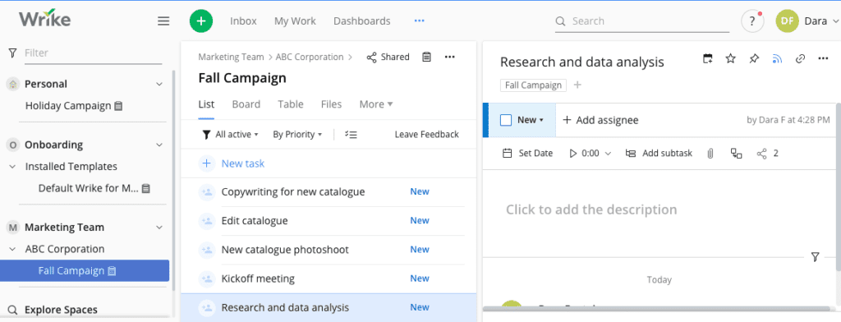The image size is (841, 322).
Task: Toggle the hamburger sidebar menu icon
Action: point(163,21)
